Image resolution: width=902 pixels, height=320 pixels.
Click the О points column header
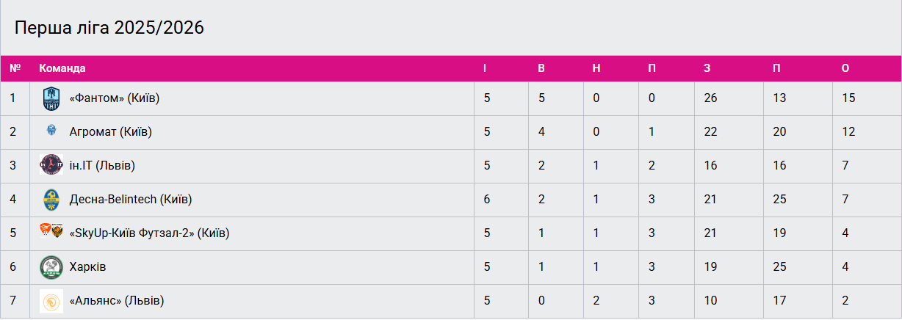pyautogui.click(x=845, y=68)
